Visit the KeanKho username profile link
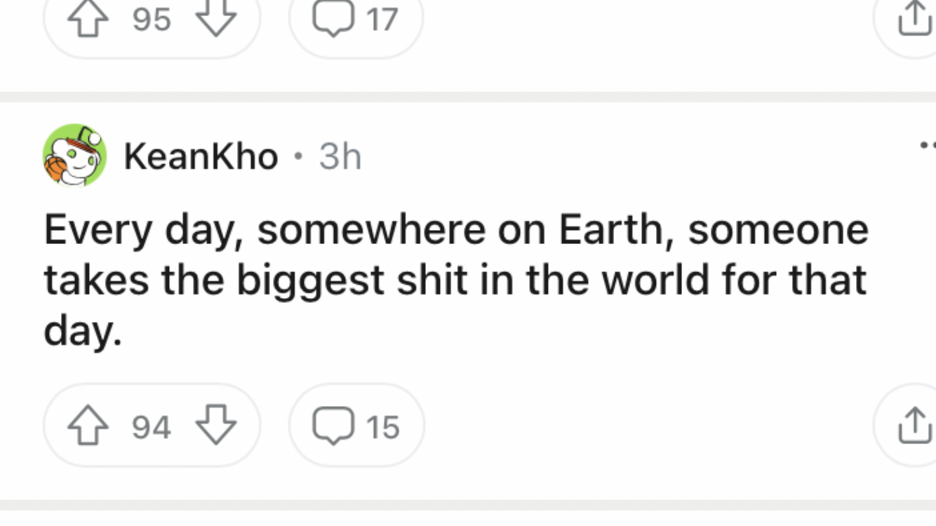Viewport: 936px width, 526px height. click(201, 156)
